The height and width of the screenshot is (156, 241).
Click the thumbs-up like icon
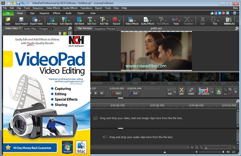pyautogui.click(x=212, y=13)
